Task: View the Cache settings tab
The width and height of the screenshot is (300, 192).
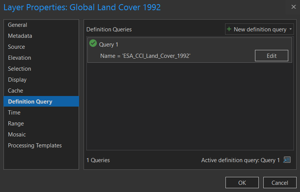Action: [x=16, y=91]
